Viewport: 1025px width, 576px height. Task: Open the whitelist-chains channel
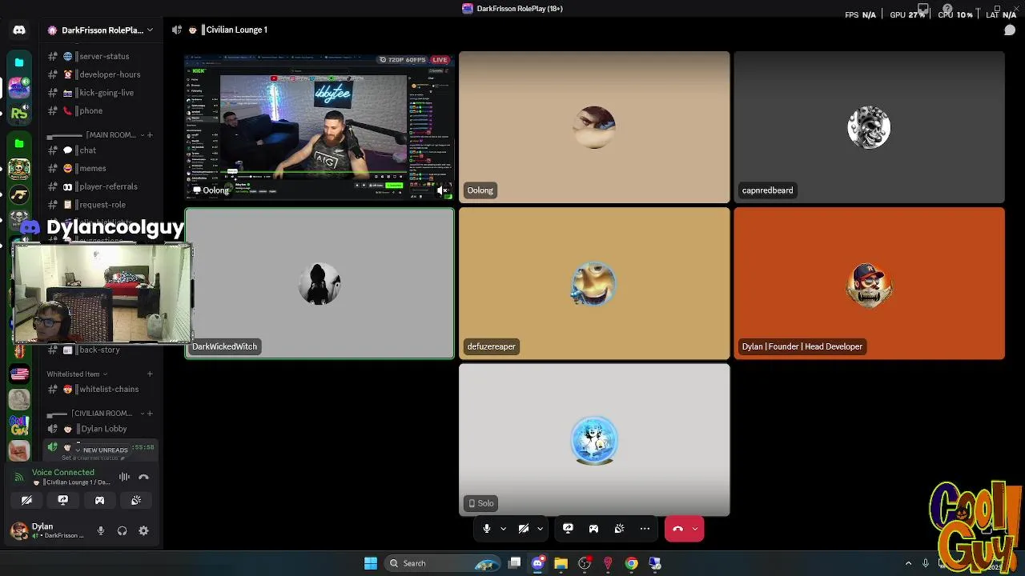coord(99,389)
